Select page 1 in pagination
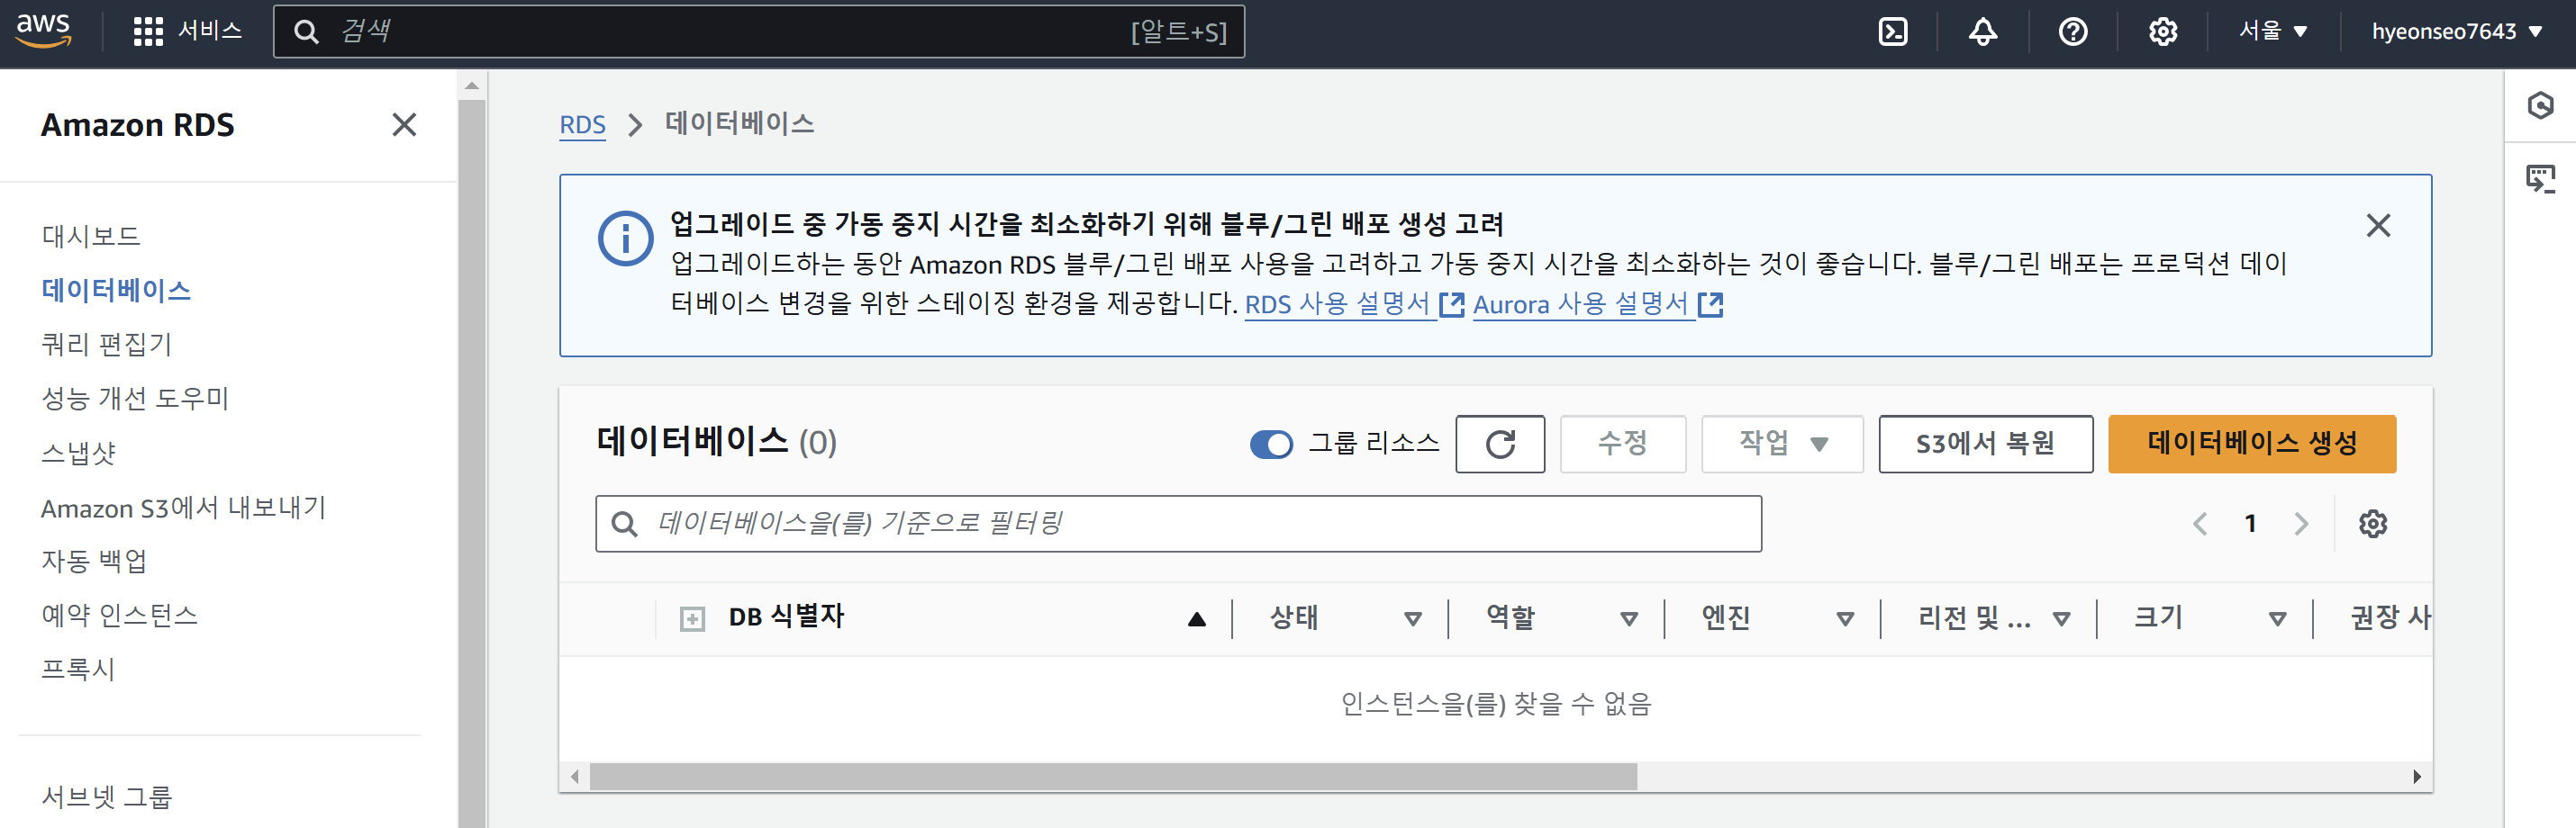 tap(2250, 525)
